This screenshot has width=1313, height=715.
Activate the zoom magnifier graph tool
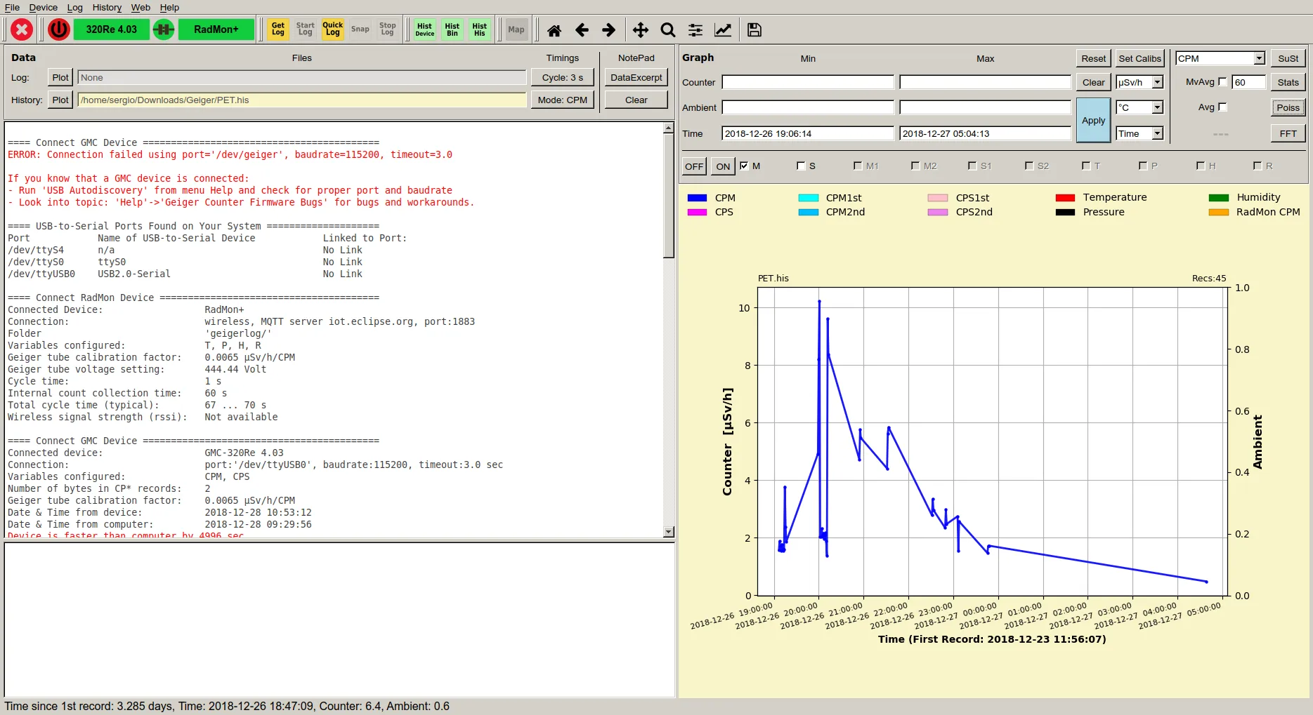[667, 30]
